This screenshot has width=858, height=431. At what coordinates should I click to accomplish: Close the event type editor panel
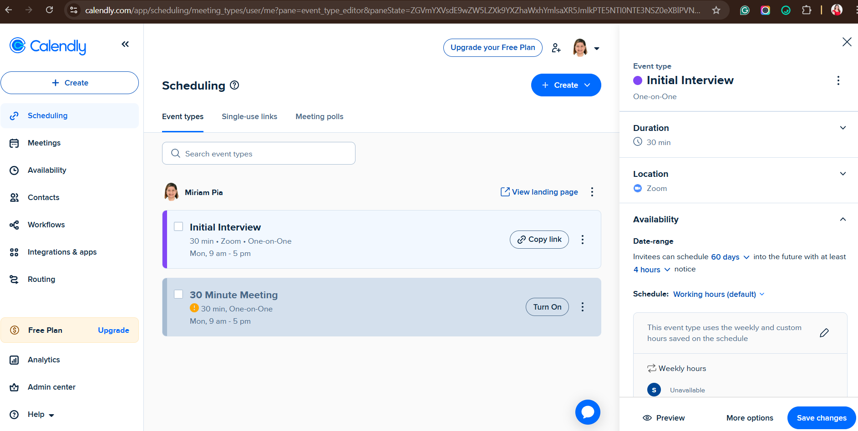point(847,42)
